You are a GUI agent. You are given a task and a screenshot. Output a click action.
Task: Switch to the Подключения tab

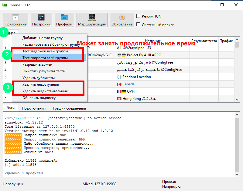(34, 108)
